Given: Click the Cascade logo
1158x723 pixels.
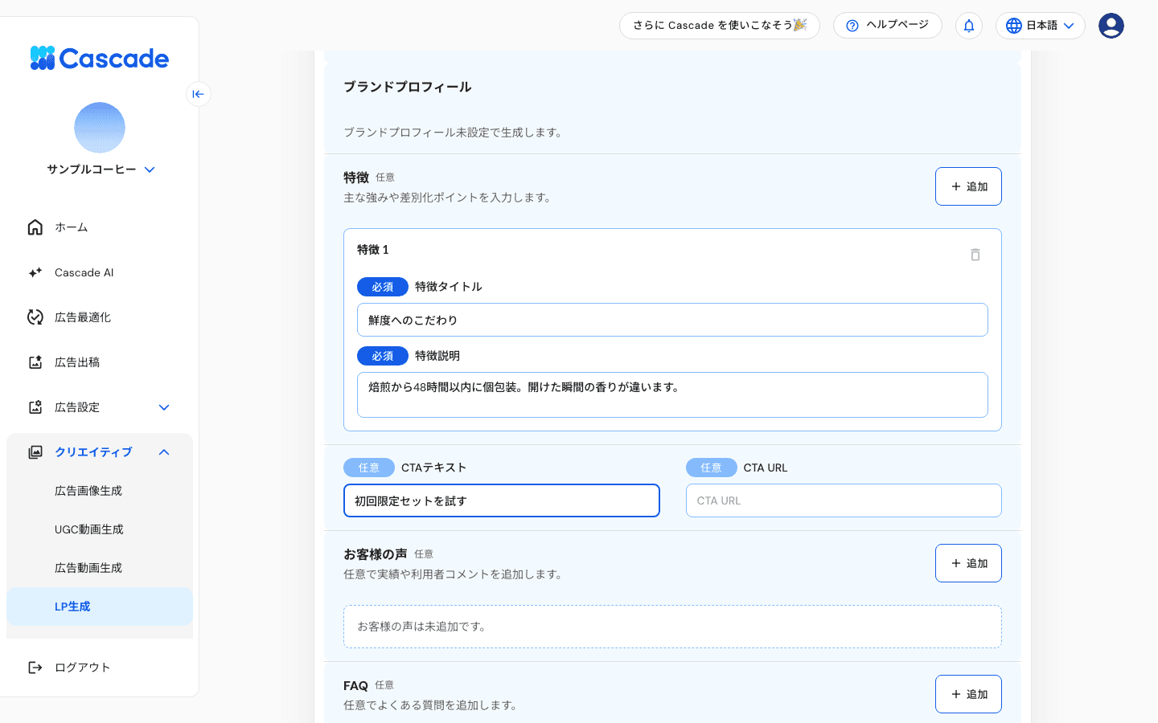Looking at the screenshot, I should pyautogui.click(x=100, y=58).
